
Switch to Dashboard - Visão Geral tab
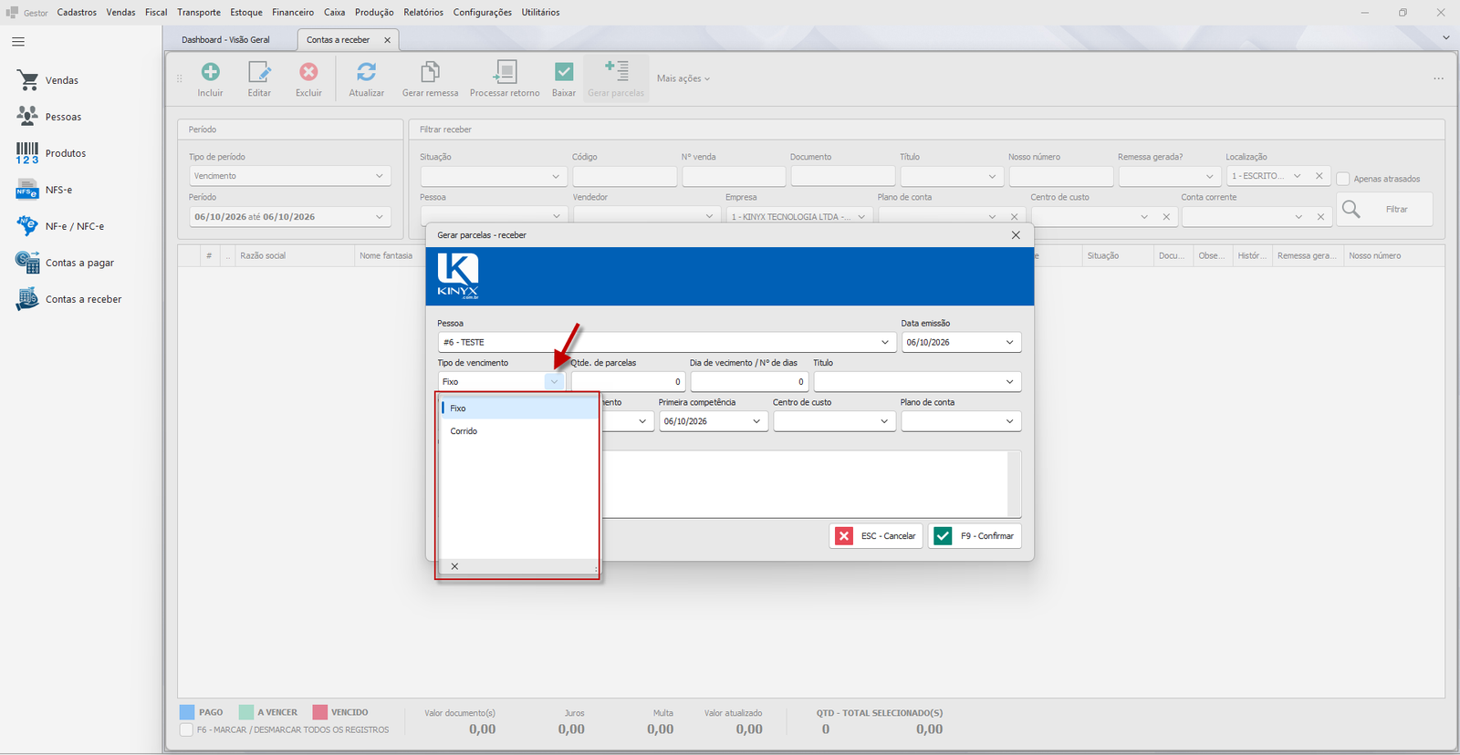click(x=225, y=40)
